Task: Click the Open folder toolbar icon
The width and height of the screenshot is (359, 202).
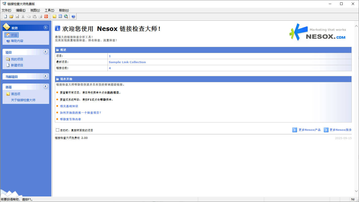Action: [11, 17]
